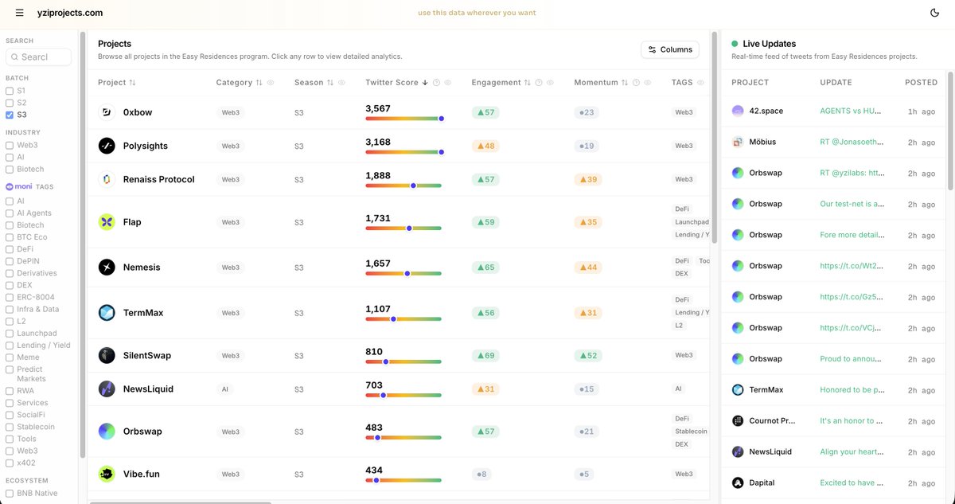Toggle dark mode moon icon
The image size is (955, 504).
pyautogui.click(x=934, y=13)
